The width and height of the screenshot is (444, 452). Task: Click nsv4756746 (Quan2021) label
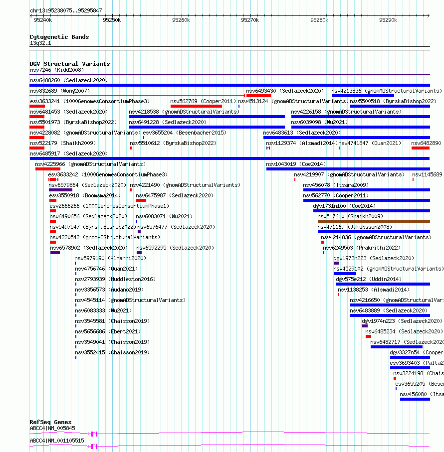pyautogui.click(x=106, y=269)
